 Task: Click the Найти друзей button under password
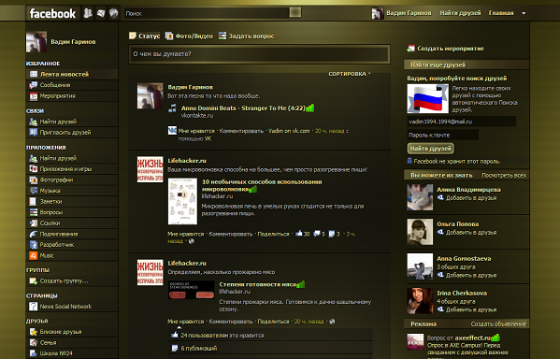pyautogui.click(x=430, y=149)
